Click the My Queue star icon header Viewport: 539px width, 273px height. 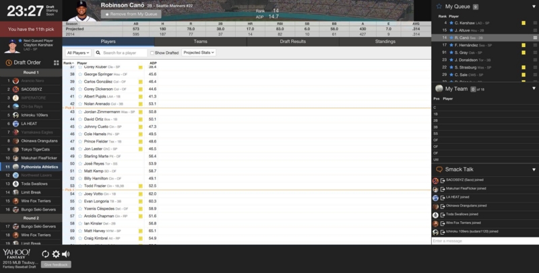439,7
